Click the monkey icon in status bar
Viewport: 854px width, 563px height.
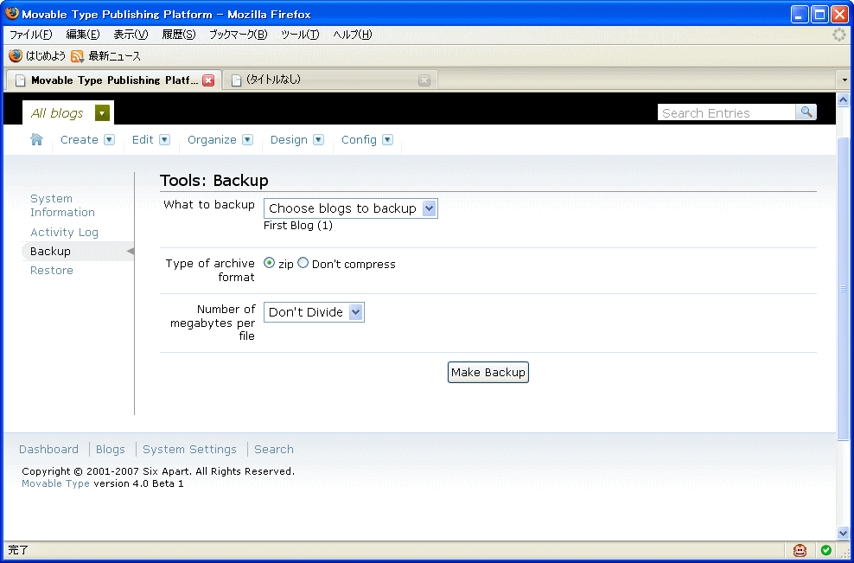(x=800, y=550)
